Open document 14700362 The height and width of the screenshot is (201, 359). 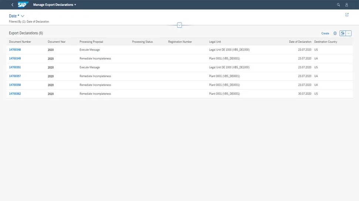15,94
